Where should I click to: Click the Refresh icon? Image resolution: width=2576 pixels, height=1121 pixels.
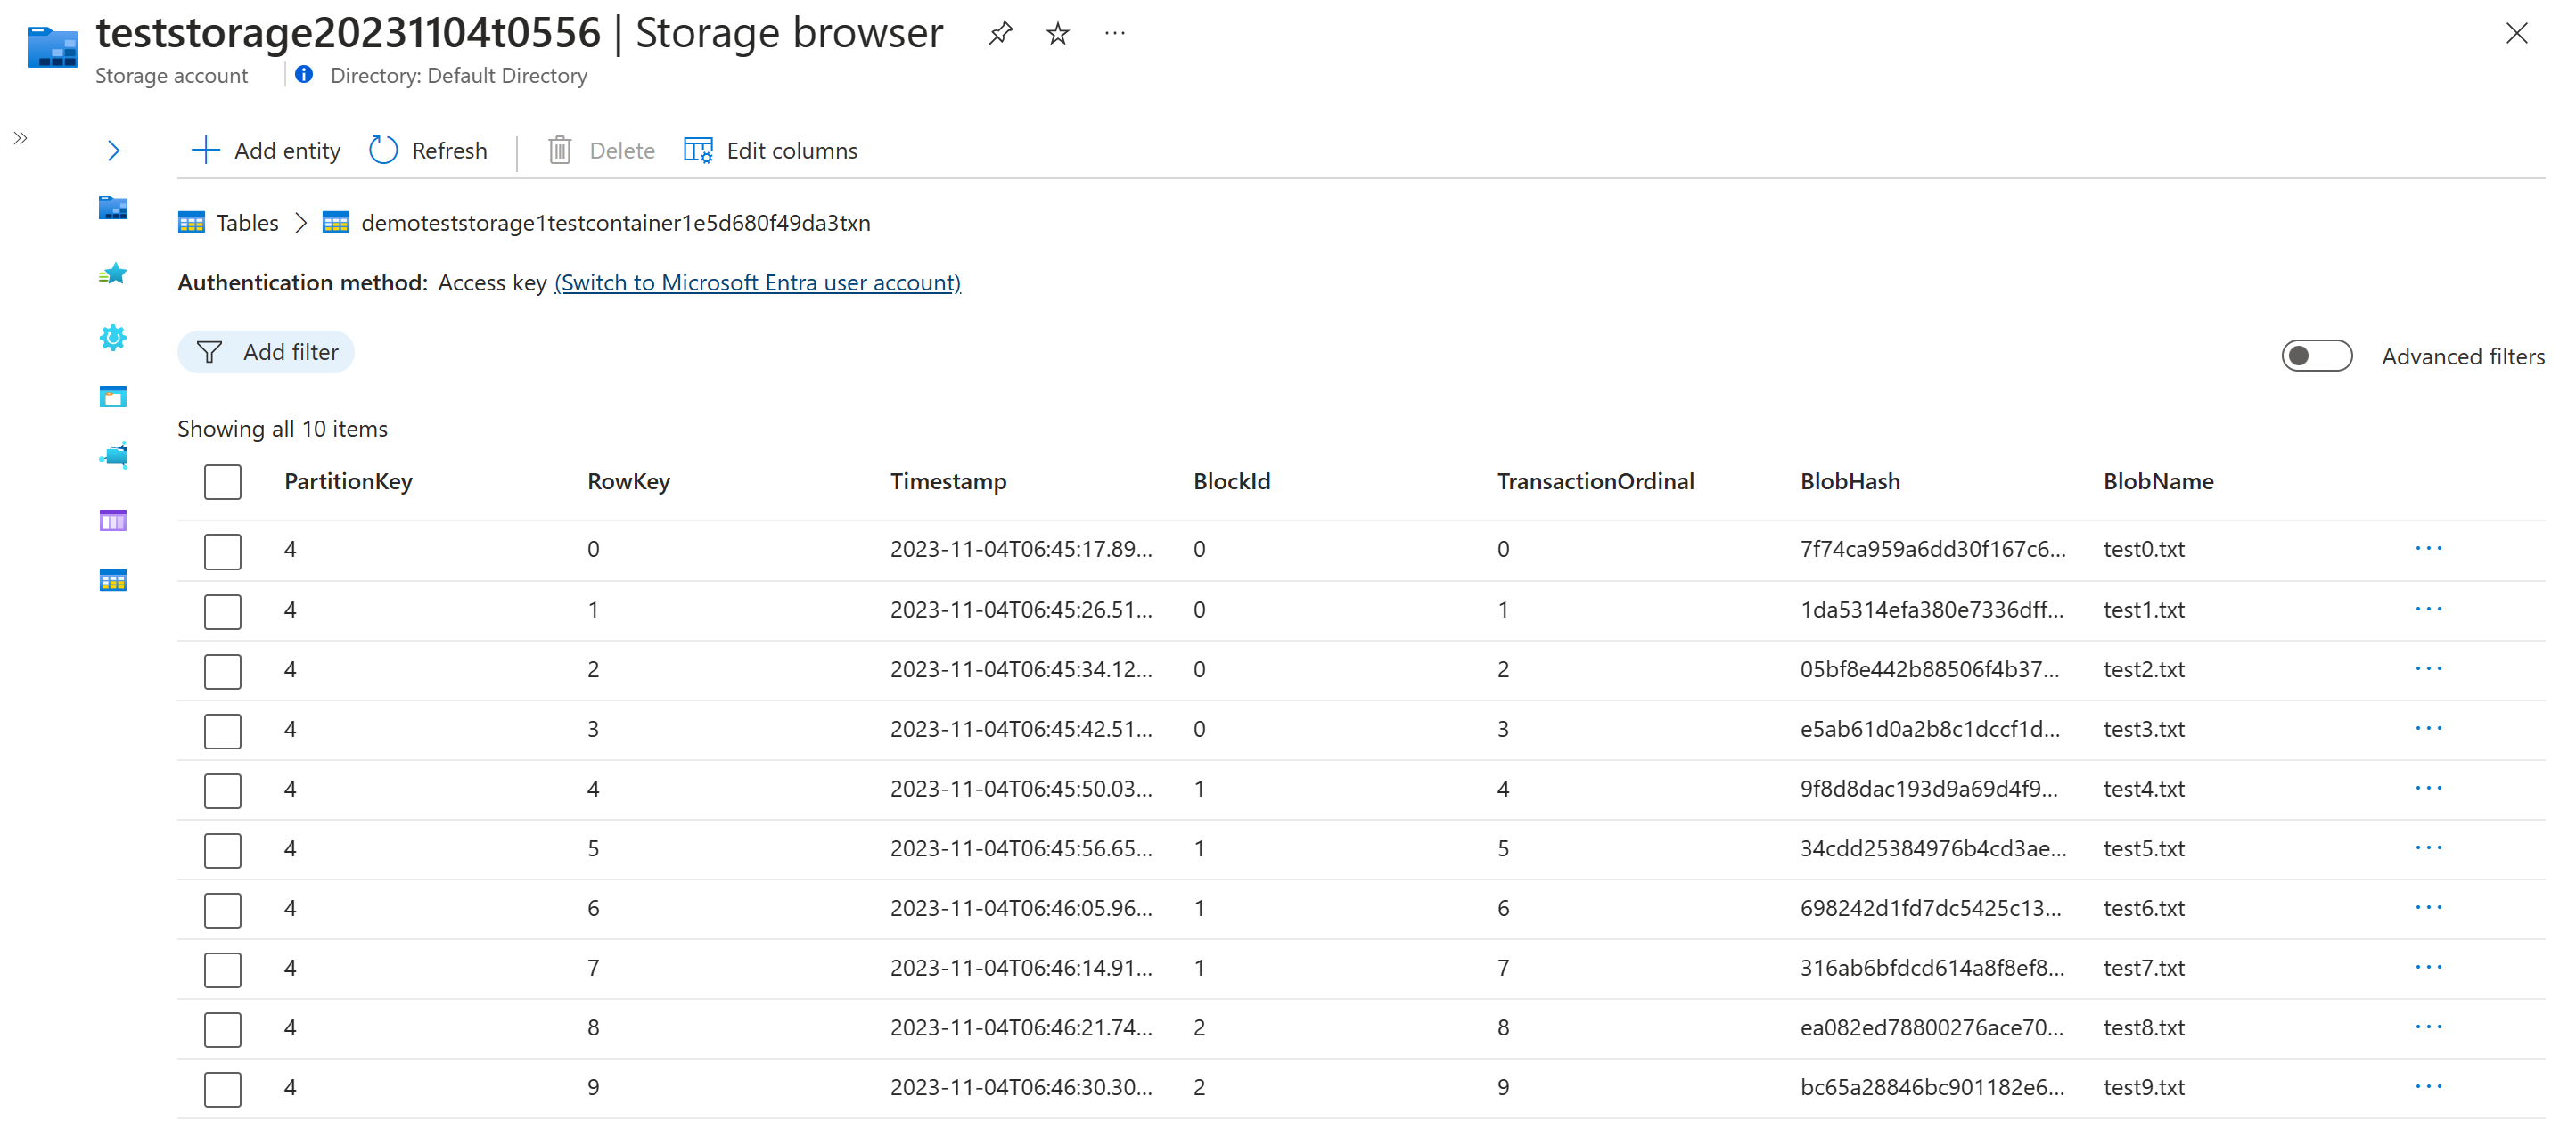(x=382, y=150)
